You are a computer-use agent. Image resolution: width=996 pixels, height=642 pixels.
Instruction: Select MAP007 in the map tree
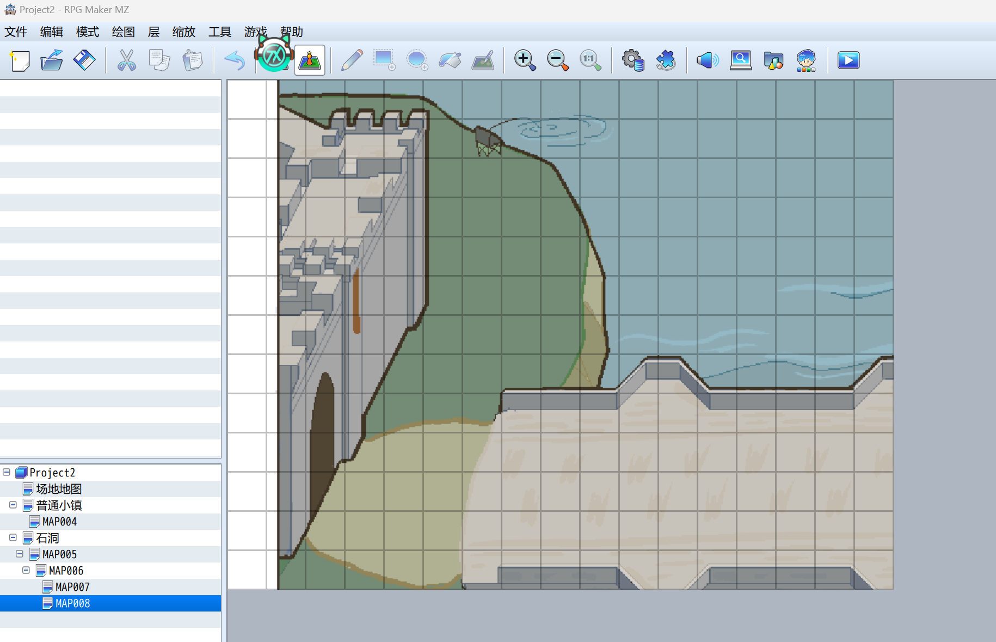tap(72, 587)
